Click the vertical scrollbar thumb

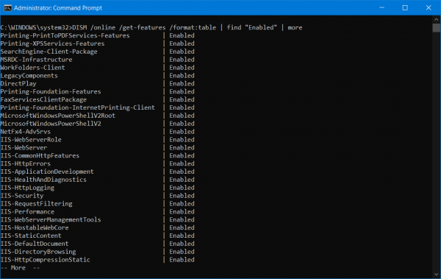(x=436, y=28)
